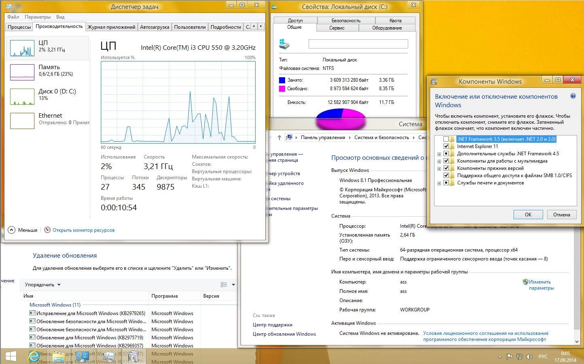Open the Файл menu in Task Manager
Image resolution: width=584 pixels, height=364 pixels.
tap(13, 17)
